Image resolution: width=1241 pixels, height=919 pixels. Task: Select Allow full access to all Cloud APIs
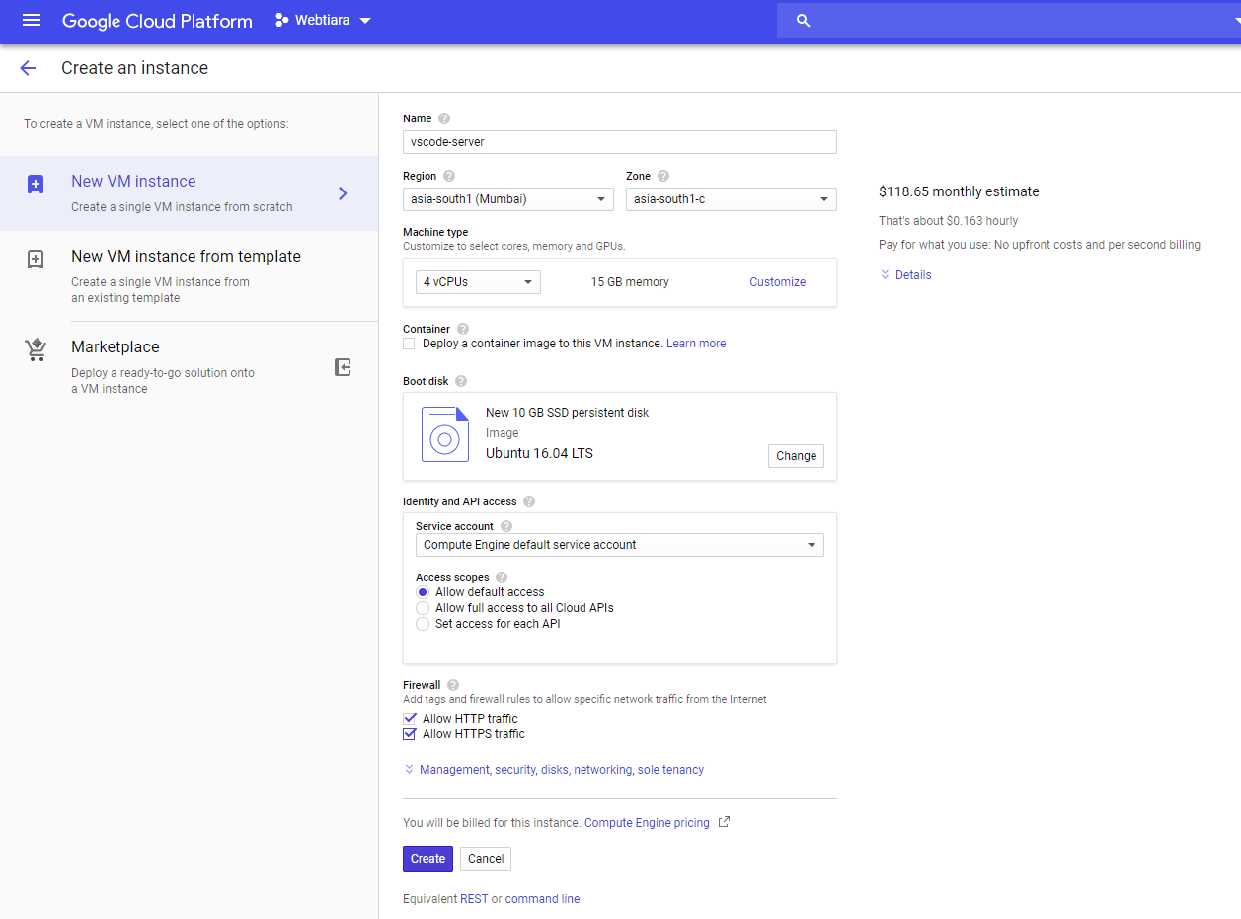click(x=423, y=608)
